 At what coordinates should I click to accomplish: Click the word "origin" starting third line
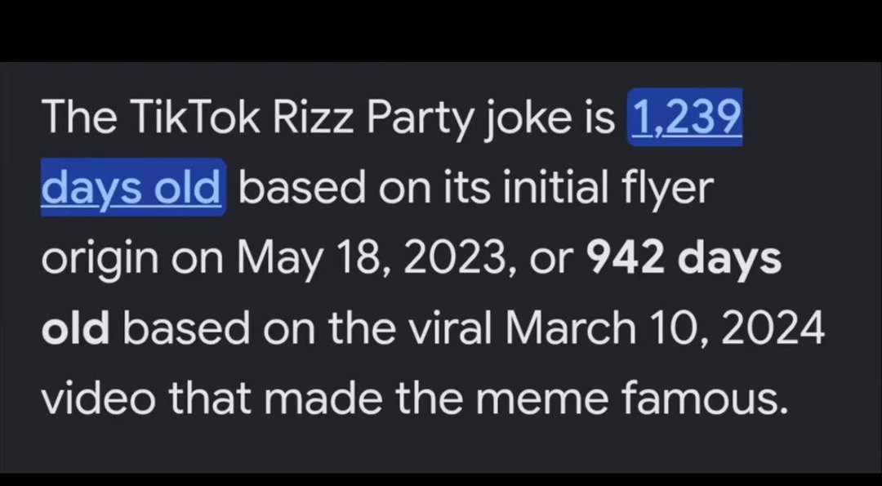pos(100,260)
